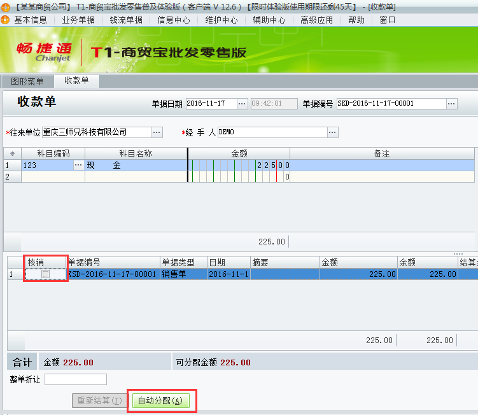The image size is (478, 415).
Task: Click the orange icon beside 基本信息
Action: click(5, 20)
